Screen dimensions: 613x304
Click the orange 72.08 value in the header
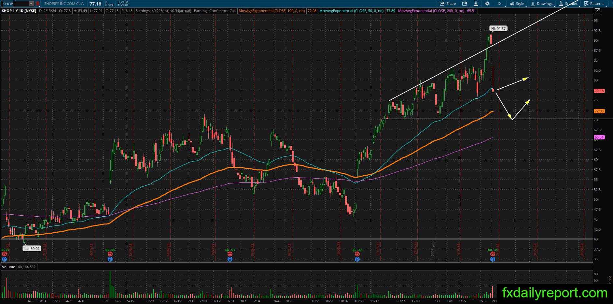click(x=312, y=11)
